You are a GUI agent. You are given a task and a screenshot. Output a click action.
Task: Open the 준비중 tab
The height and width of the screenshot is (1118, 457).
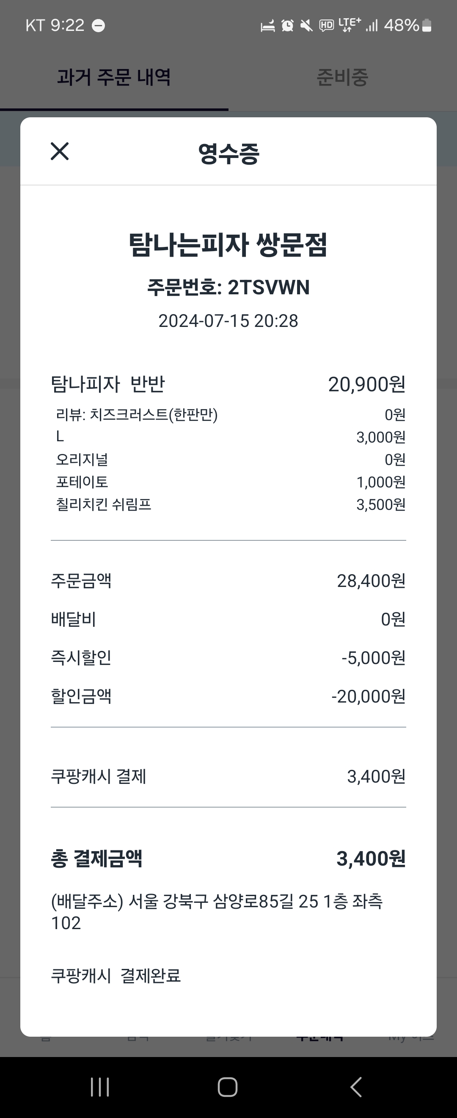(x=342, y=77)
